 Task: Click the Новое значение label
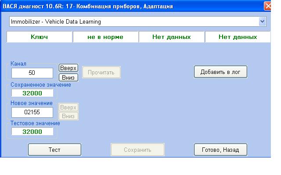click(x=32, y=103)
